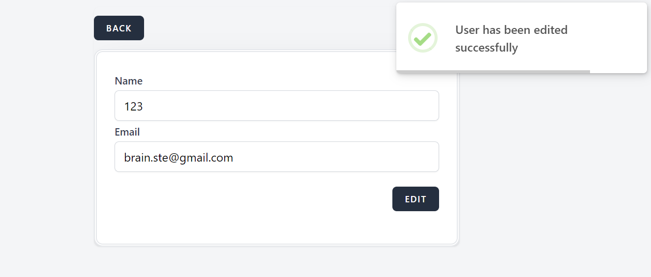This screenshot has width=651, height=277.
Task: Click the "User has been edited" toast line
Action: pos(511,30)
